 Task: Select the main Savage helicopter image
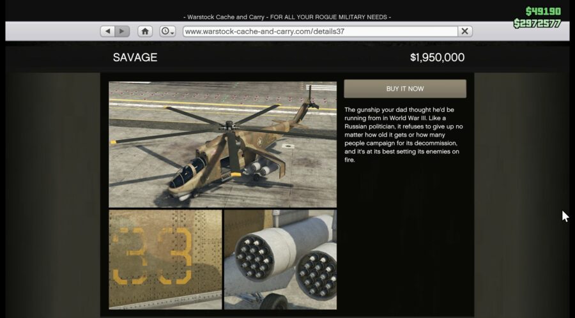(222, 144)
